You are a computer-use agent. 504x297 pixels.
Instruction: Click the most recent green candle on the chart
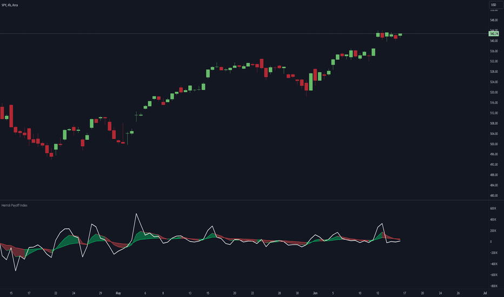click(400, 35)
